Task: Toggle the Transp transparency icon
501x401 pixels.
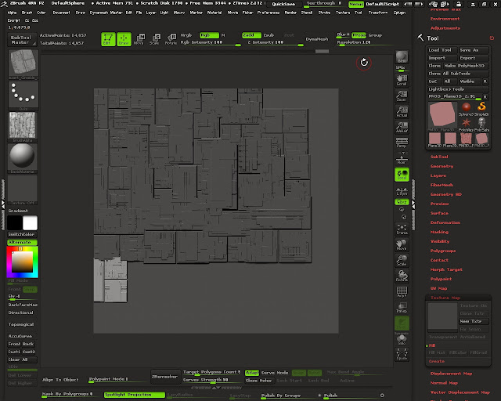Action: coord(402,308)
